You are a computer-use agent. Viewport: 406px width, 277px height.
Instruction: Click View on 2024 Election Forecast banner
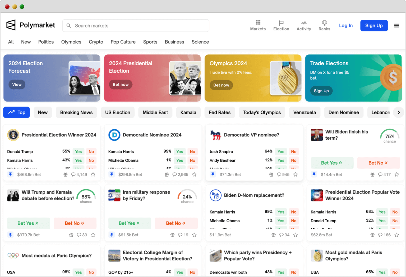point(17,85)
